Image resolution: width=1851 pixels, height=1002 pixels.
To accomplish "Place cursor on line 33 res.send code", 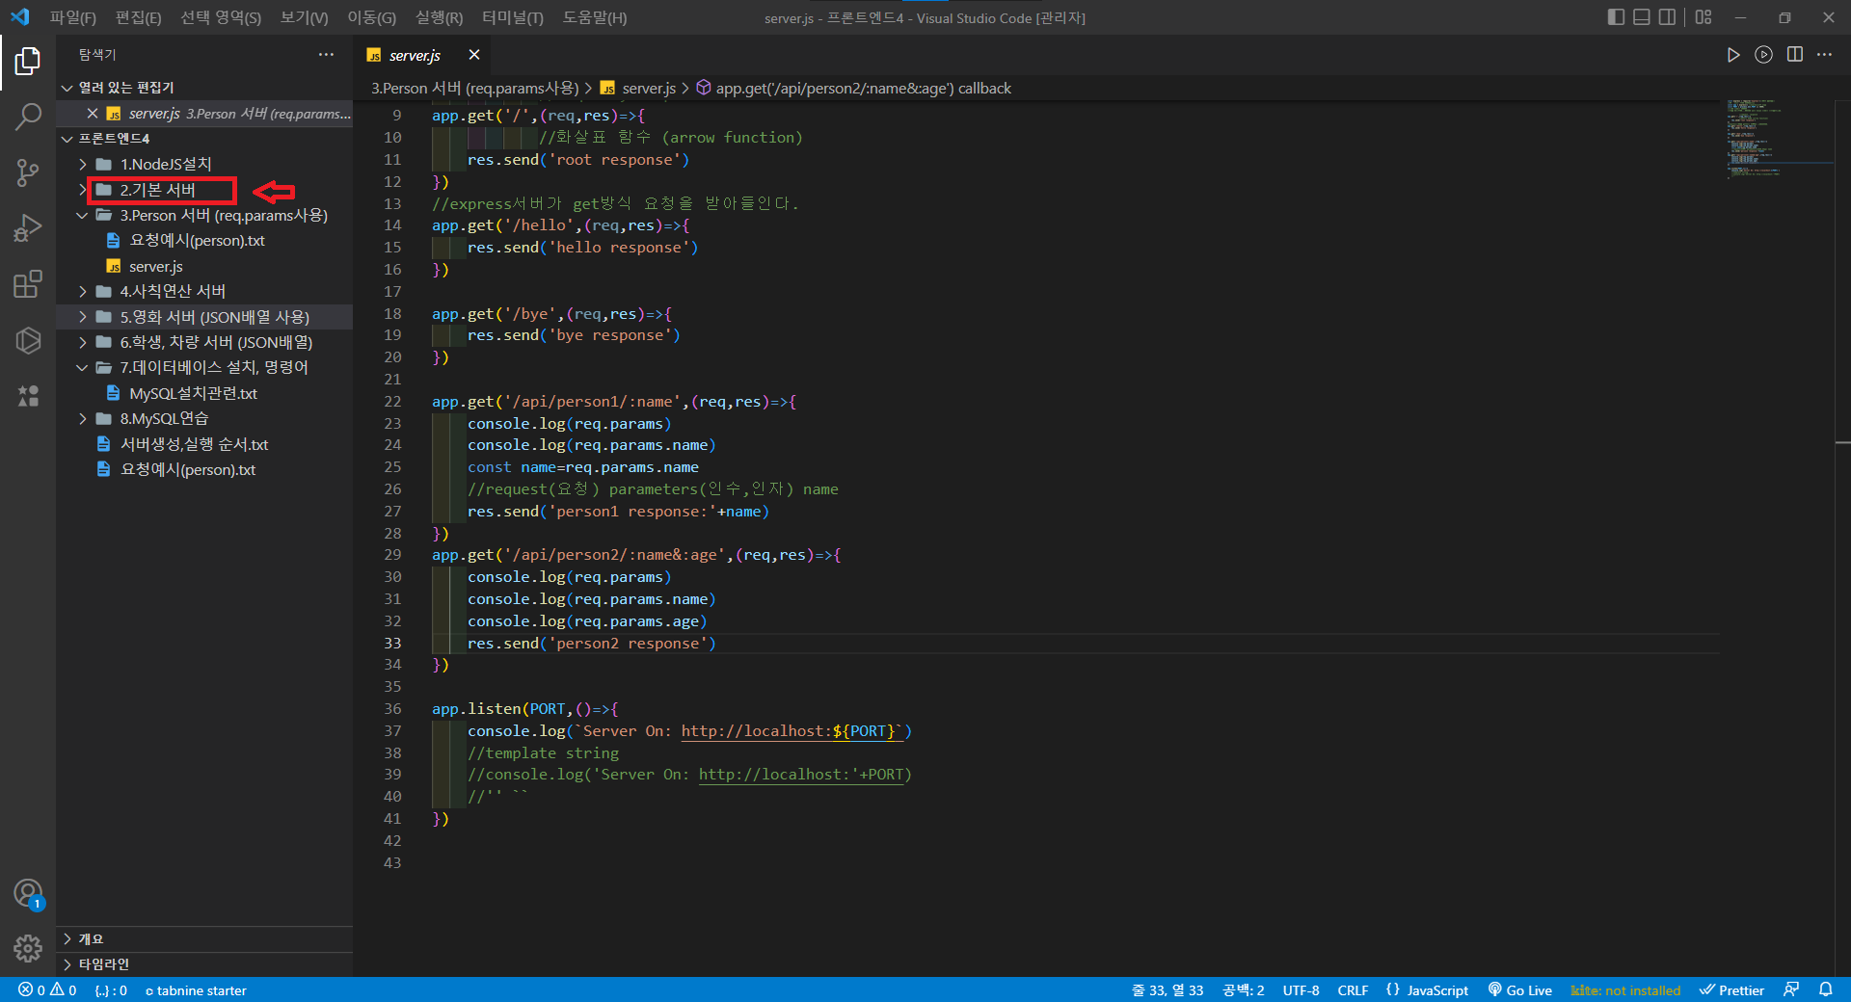I will [592, 644].
